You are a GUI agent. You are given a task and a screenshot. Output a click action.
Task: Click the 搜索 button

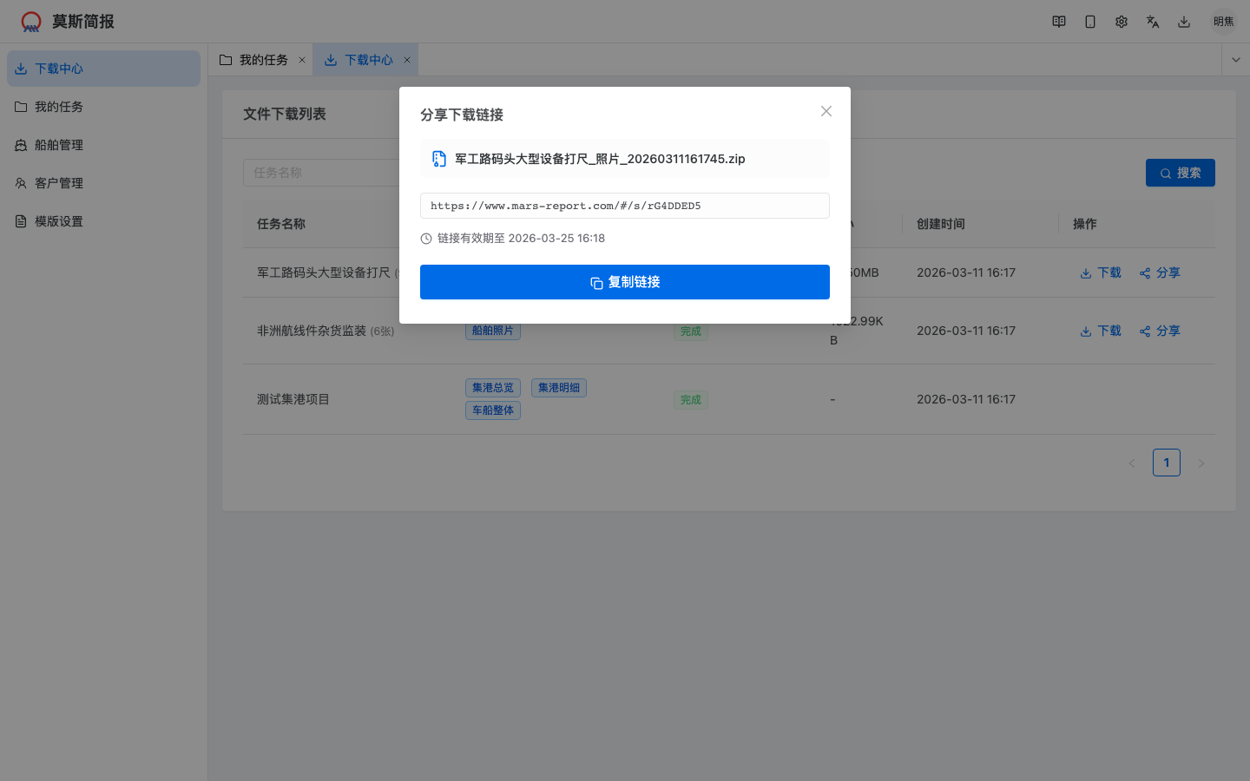click(x=1180, y=173)
